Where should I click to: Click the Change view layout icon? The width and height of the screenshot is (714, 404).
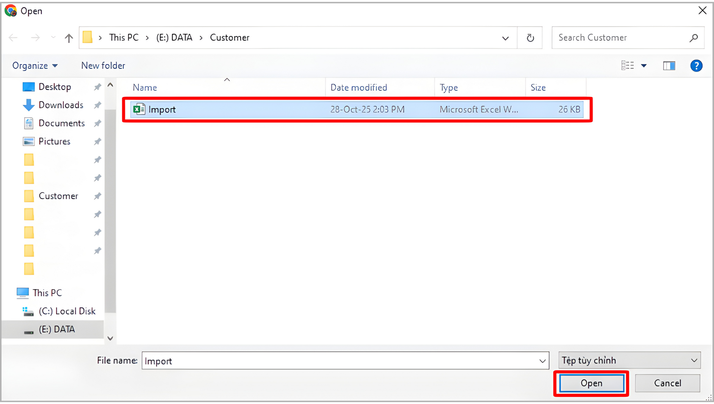point(628,66)
